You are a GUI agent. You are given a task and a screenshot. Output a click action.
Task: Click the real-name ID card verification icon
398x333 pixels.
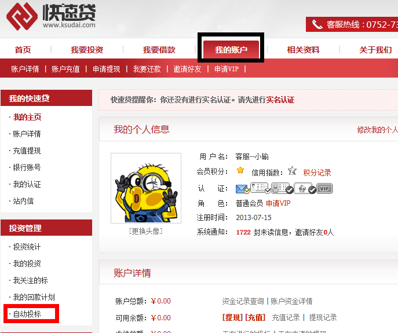click(x=260, y=188)
